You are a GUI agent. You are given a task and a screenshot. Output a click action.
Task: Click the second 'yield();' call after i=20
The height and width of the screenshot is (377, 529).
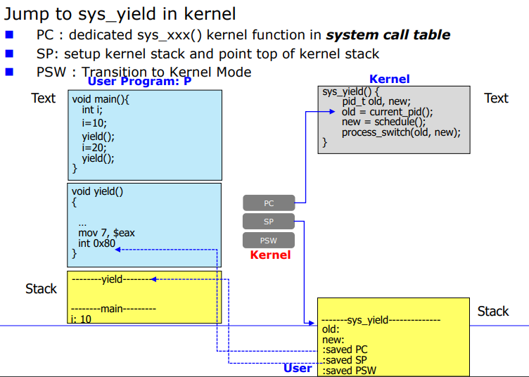(98, 158)
